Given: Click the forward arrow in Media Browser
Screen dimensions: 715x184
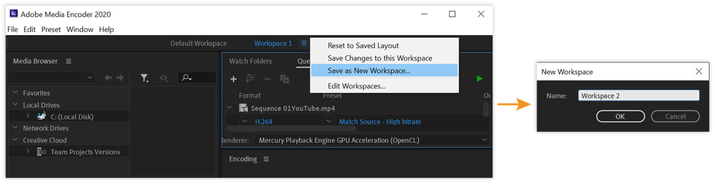Looking at the screenshot, I should pos(120,78).
